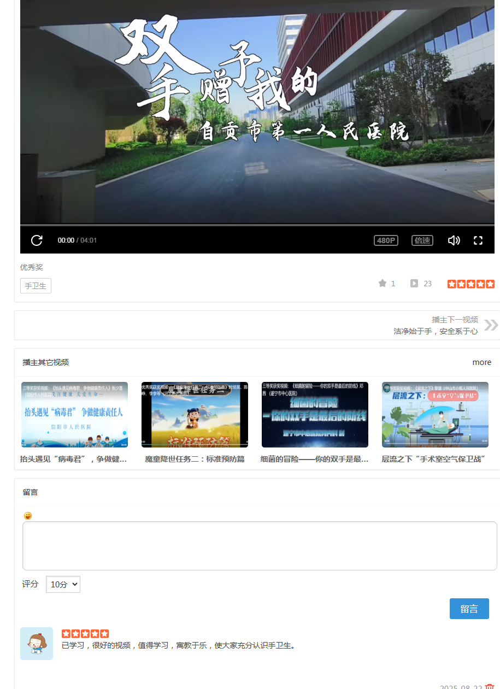Screen dimensions: 500x689
Task: Click the 手卫生 tag
Action: [x=36, y=286]
